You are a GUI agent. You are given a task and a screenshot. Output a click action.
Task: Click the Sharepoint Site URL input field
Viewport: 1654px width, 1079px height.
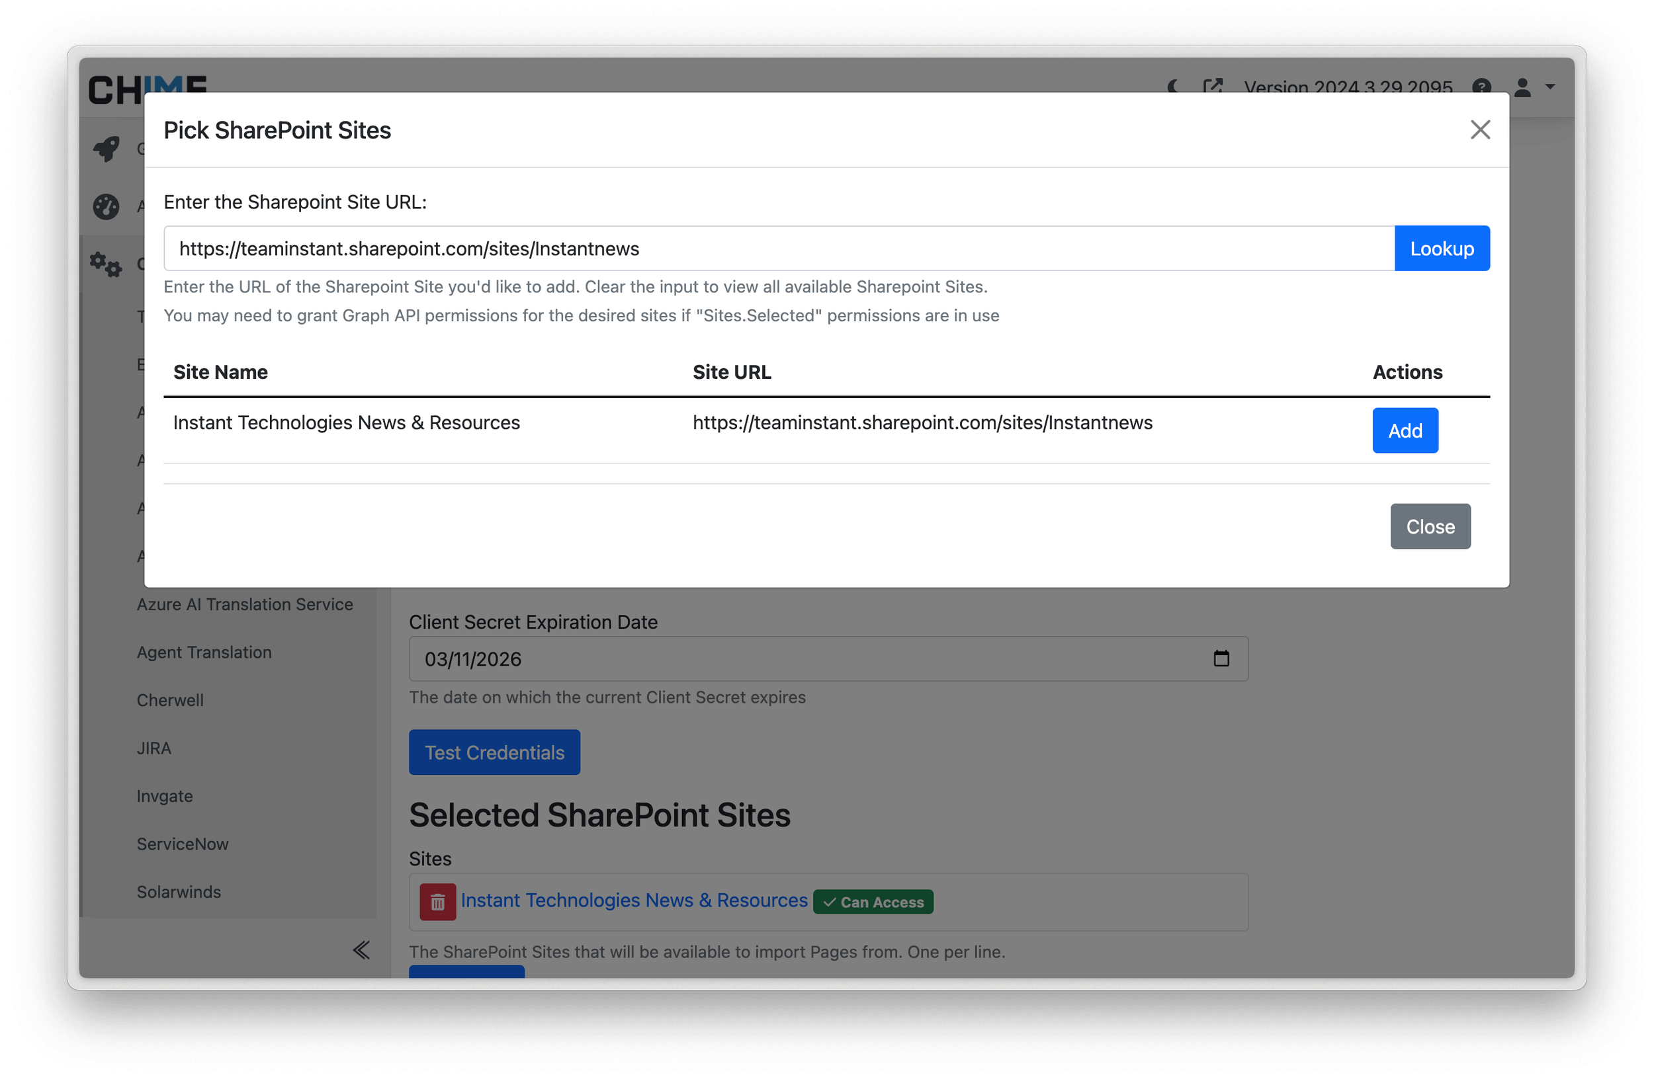(x=778, y=249)
